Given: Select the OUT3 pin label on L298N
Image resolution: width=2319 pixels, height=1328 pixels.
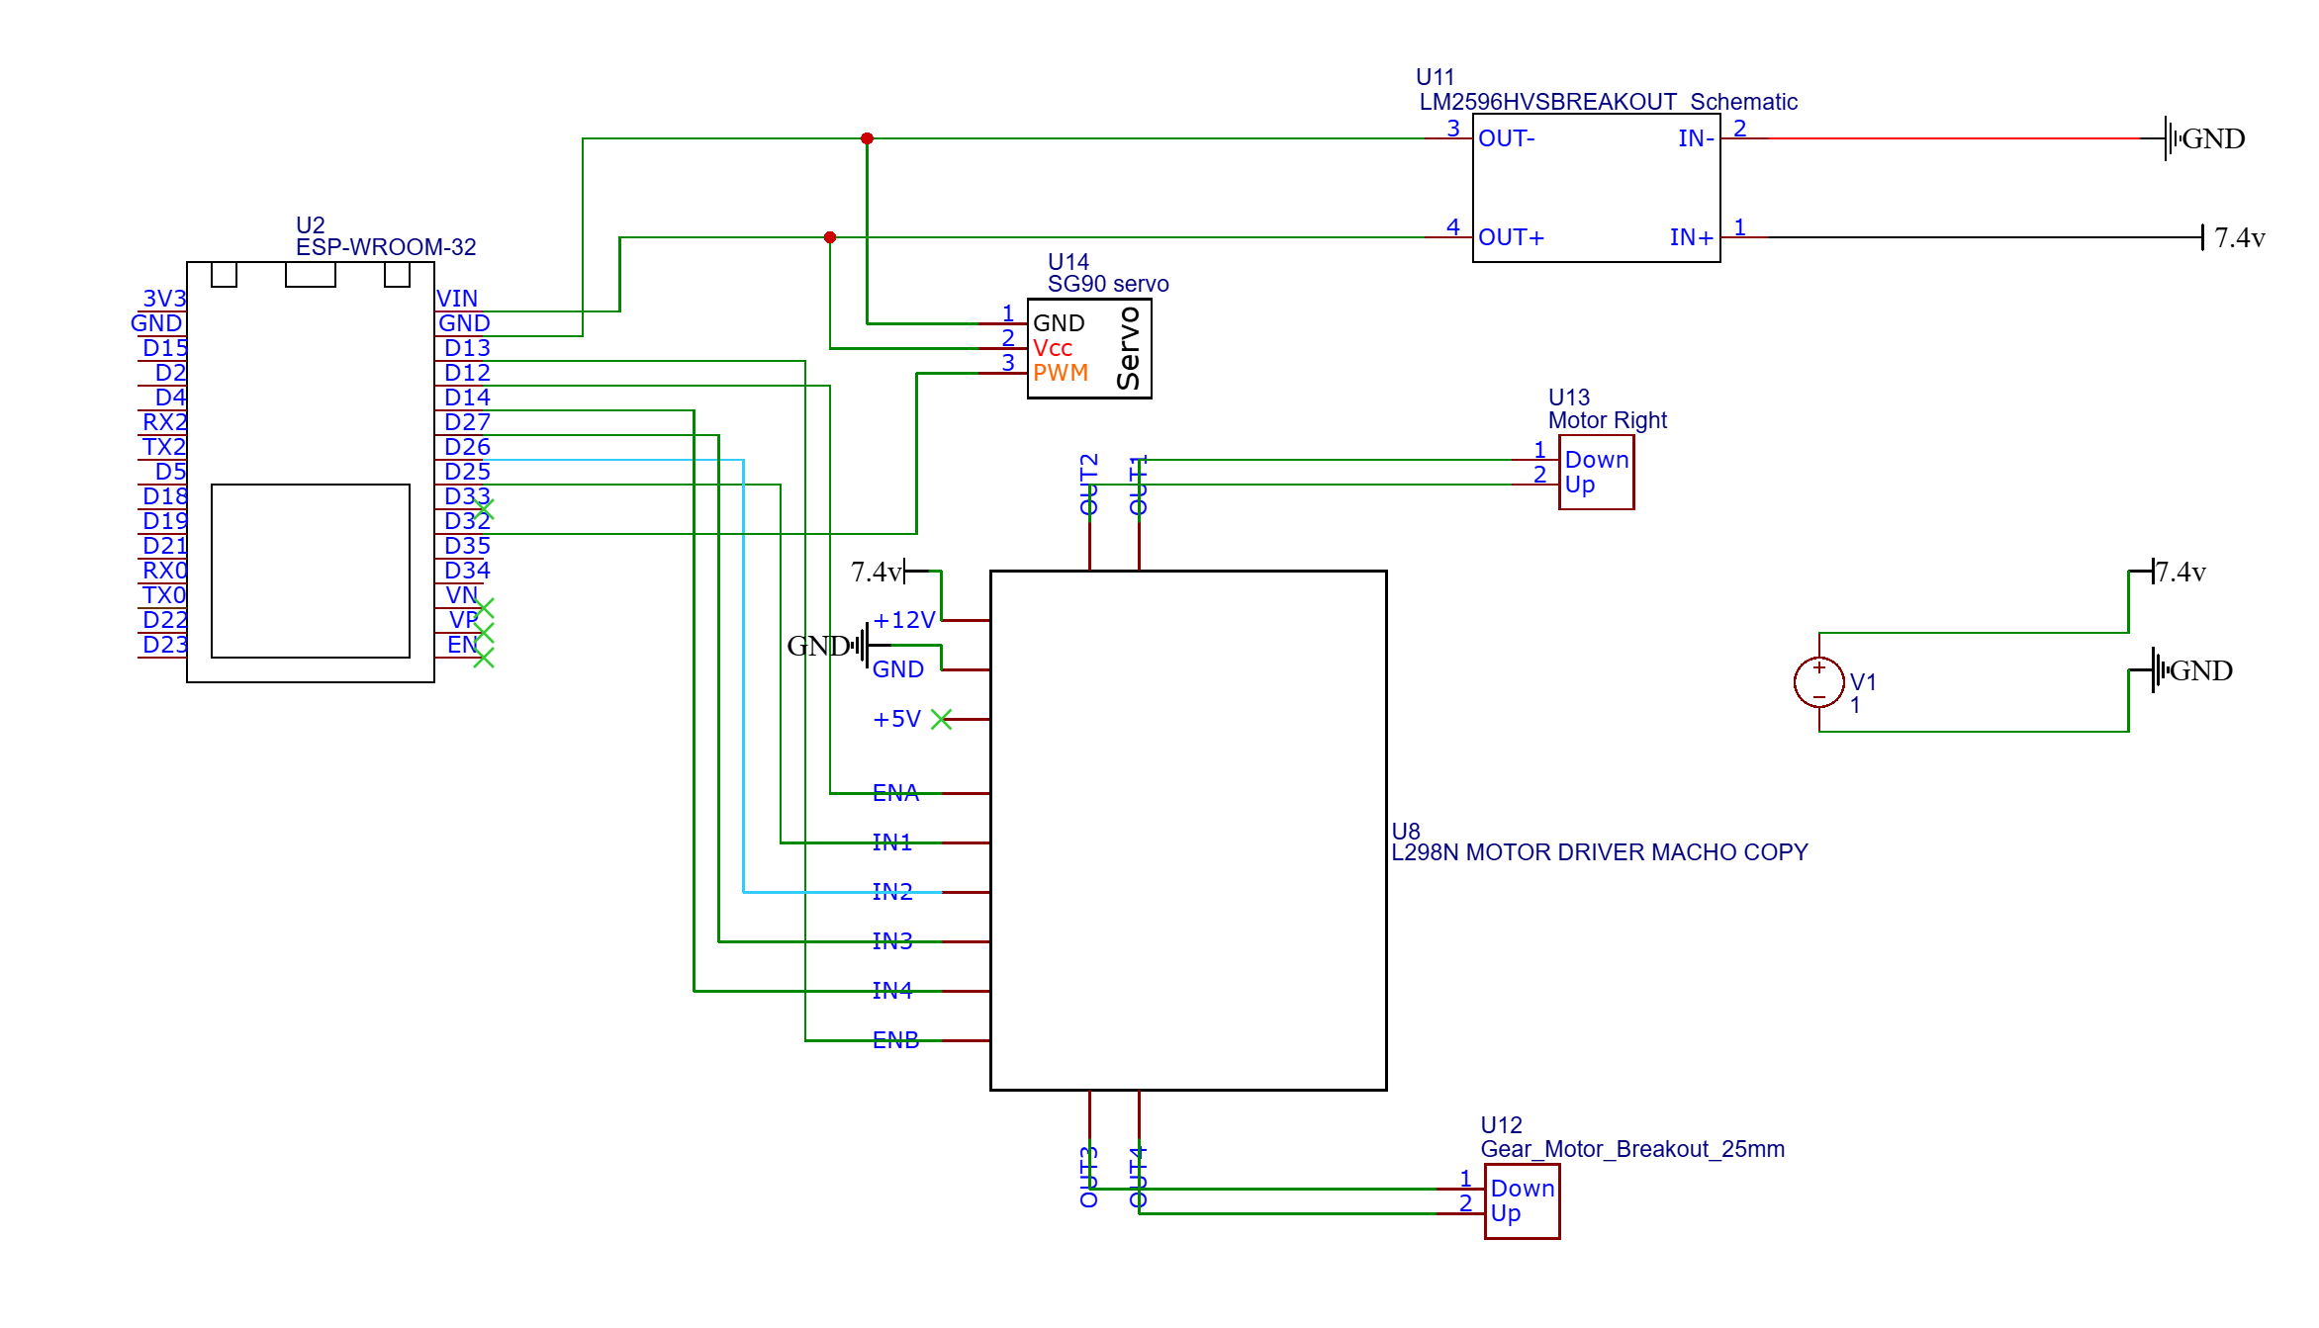Looking at the screenshot, I should 1089,1177.
